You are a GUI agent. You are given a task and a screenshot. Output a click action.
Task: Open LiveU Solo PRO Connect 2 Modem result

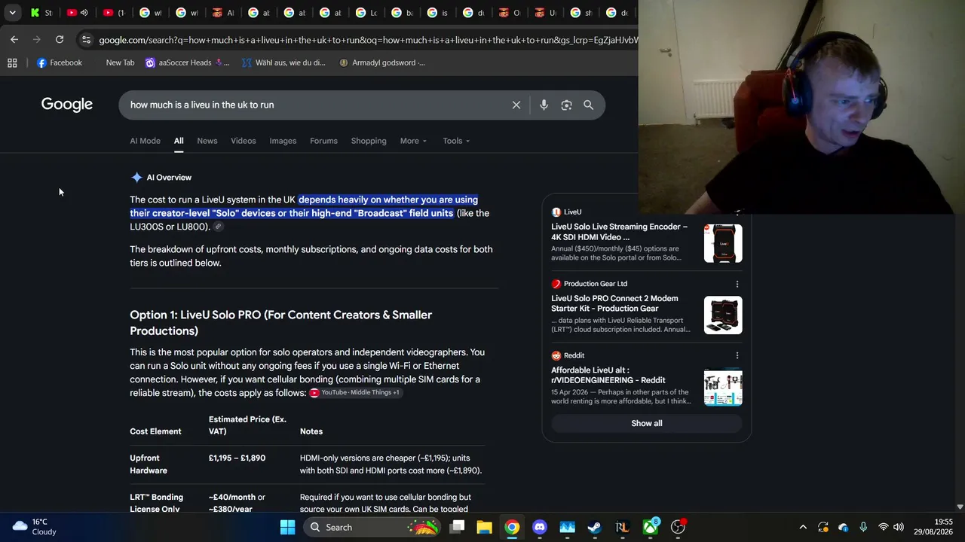tap(614, 303)
